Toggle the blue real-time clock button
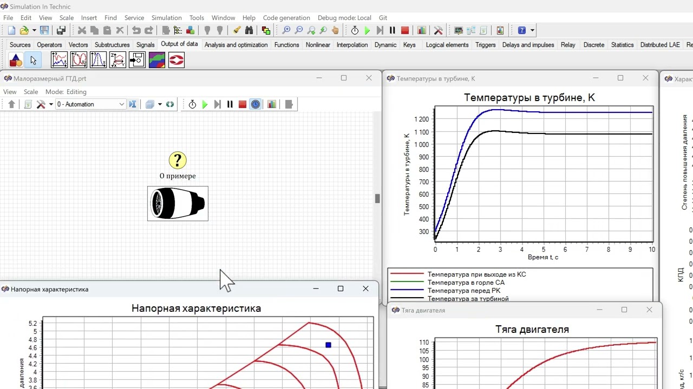The image size is (693, 389). (x=256, y=104)
